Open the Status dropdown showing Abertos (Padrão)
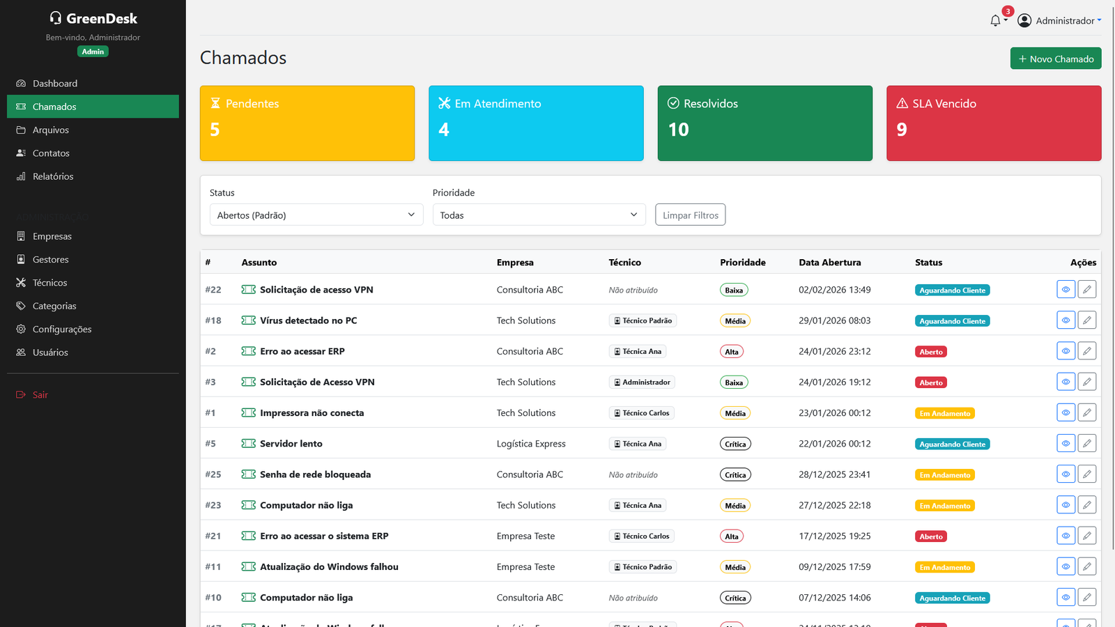This screenshot has height=627, width=1115. coord(316,215)
